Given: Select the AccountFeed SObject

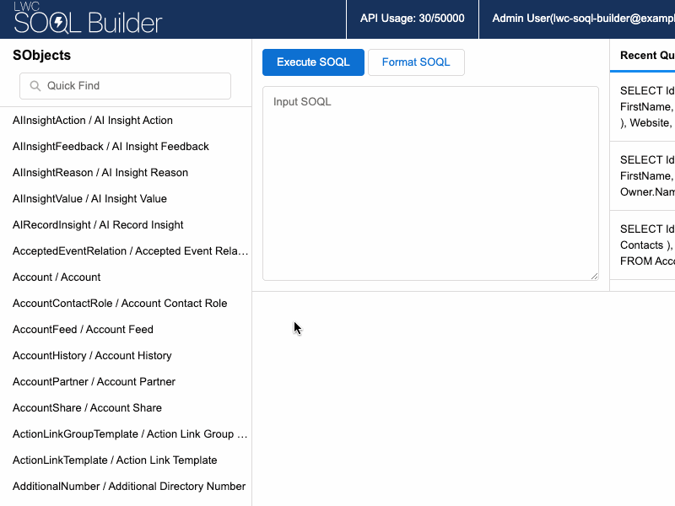Looking at the screenshot, I should (82, 329).
